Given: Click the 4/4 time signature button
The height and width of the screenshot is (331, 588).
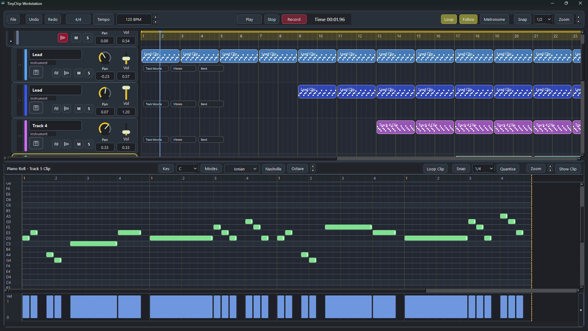Looking at the screenshot, I should pyautogui.click(x=78, y=19).
